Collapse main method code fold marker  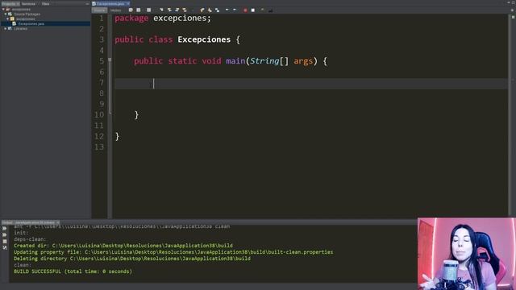(110, 60)
